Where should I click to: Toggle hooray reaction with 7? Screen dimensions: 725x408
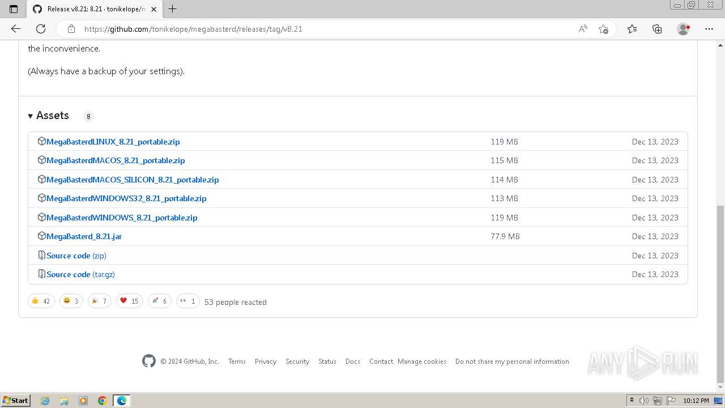click(x=99, y=301)
